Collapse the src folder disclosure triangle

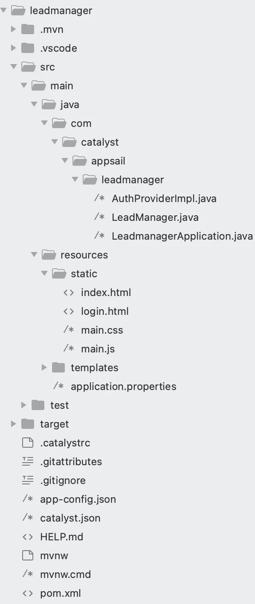[13, 67]
